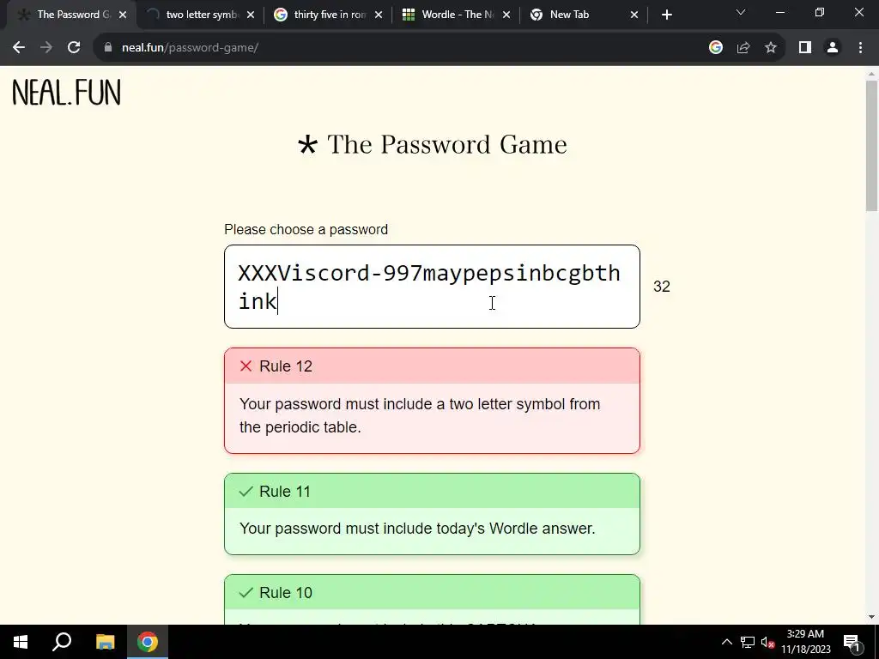
Task: Click the Rule 12 header
Action: [x=432, y=366]
